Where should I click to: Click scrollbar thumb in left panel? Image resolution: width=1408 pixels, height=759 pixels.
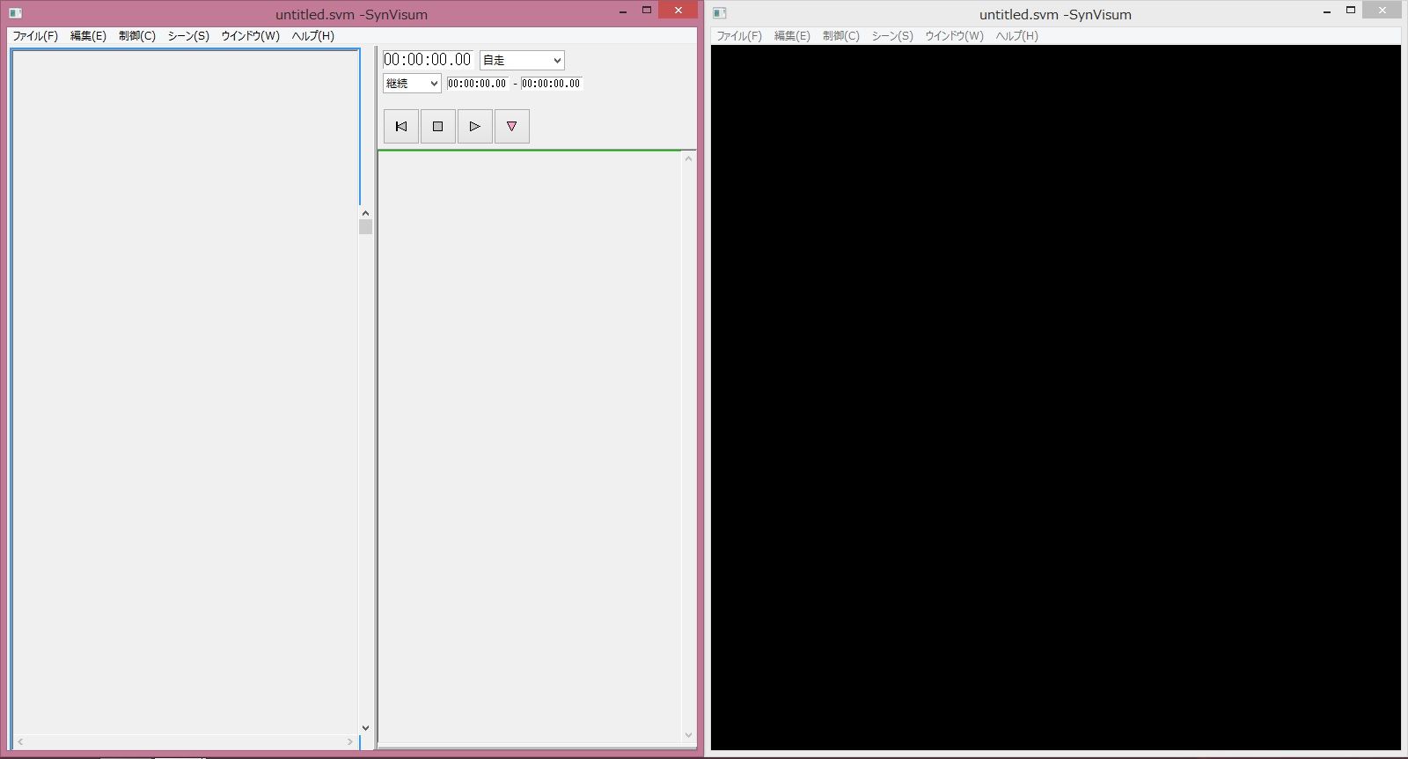[x=365, y=226]
